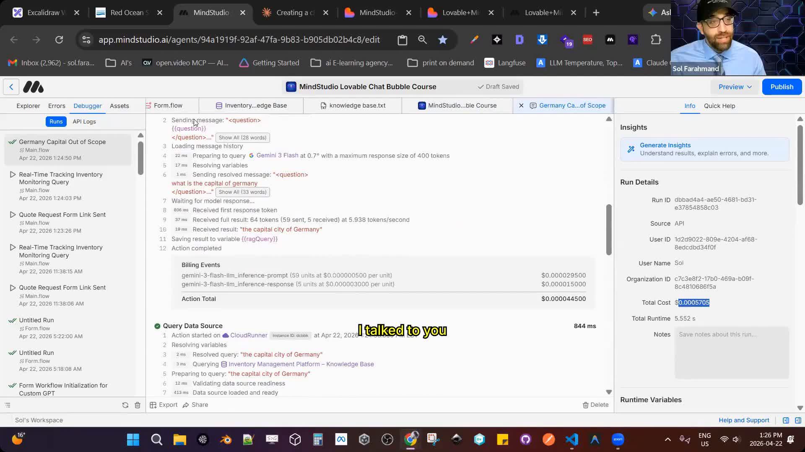Toggle the right panel layout icon
The image size is (805, 452).
[798, 420]
